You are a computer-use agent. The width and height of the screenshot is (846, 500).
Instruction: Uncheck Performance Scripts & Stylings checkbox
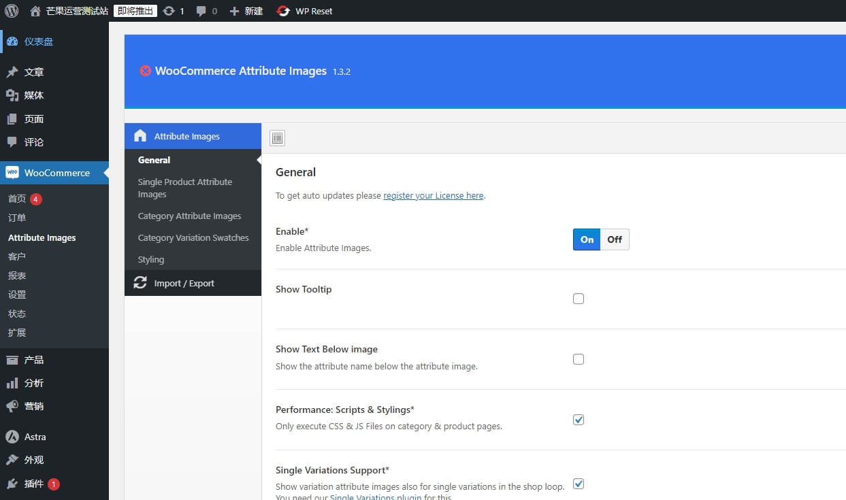[x=579, y=420]
